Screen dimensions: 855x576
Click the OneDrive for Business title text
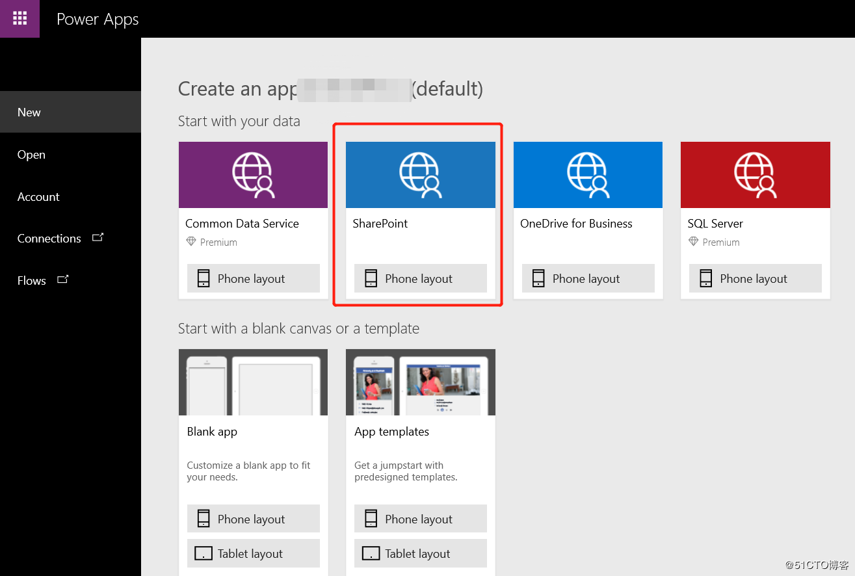click(576, 223)
